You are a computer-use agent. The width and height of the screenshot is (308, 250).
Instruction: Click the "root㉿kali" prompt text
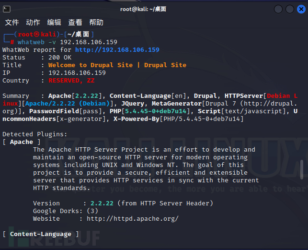pos(37,35)
